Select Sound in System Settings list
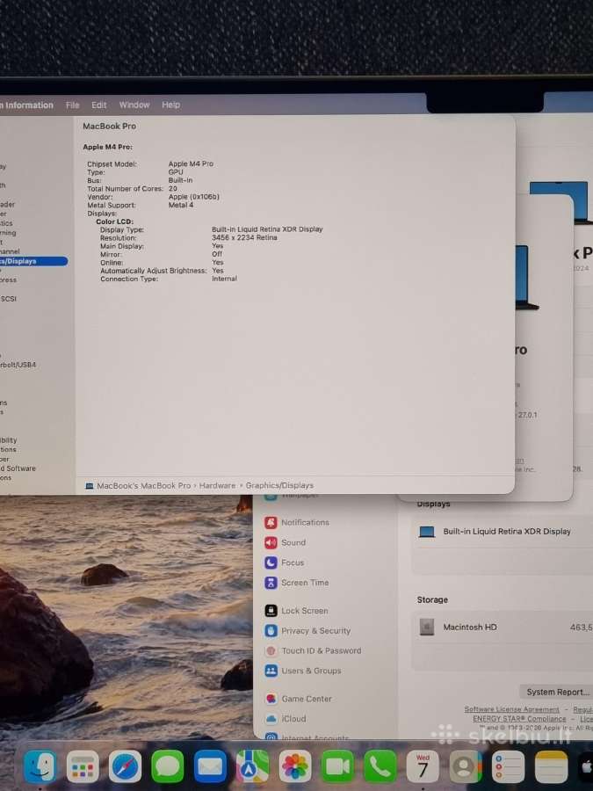The width and height of the screenshot is (593, 791). 293,543
